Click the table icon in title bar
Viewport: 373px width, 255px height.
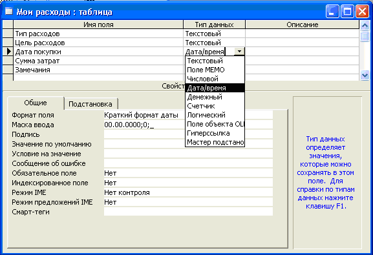[x=9, y=11]
